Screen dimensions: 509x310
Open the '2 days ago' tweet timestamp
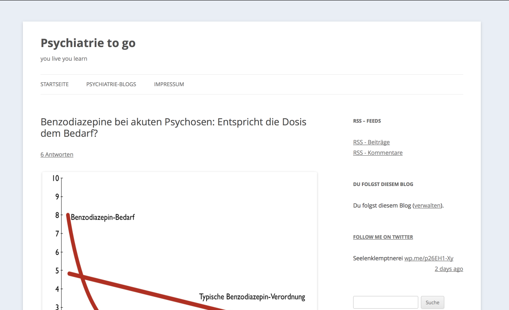point(449,269)
